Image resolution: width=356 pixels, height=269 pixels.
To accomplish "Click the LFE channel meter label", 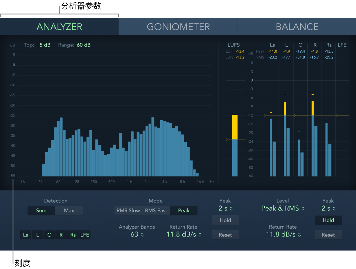I will coord(342,45).
